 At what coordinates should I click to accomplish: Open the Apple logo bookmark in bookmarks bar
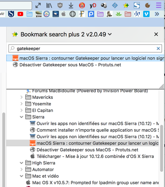[x=63, y=14]
